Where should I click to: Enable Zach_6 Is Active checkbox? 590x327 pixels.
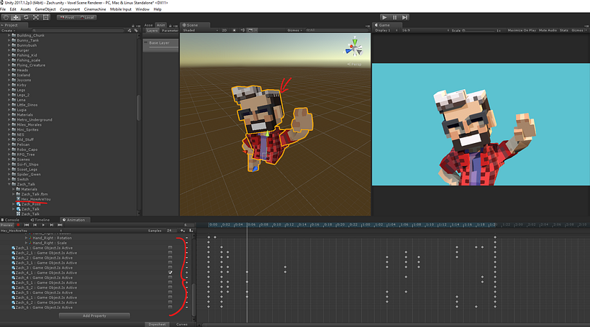click(x=170, y=308)
